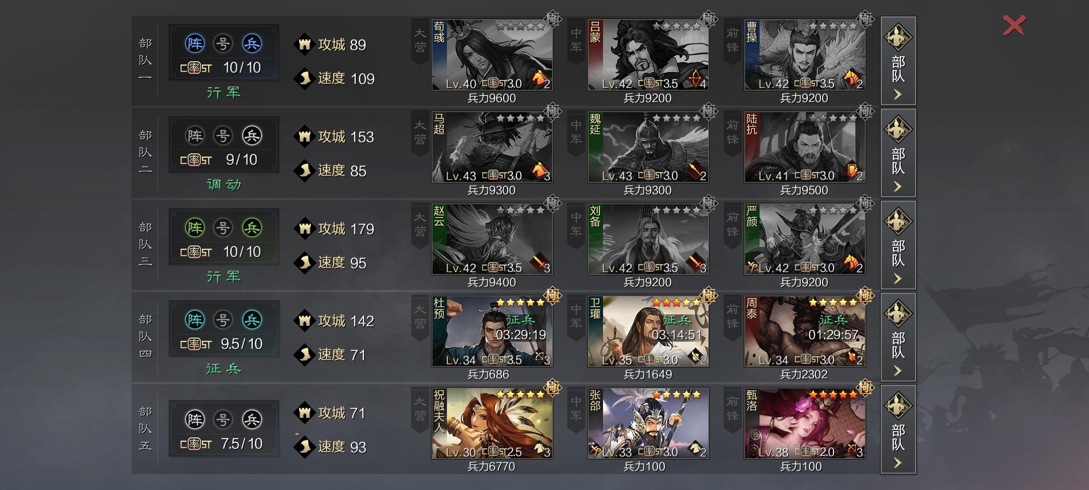The width and height of the screenshot is (1089, 490).
Task: Toggle the 号 icon in 部队一
Action: pos(223,44)
